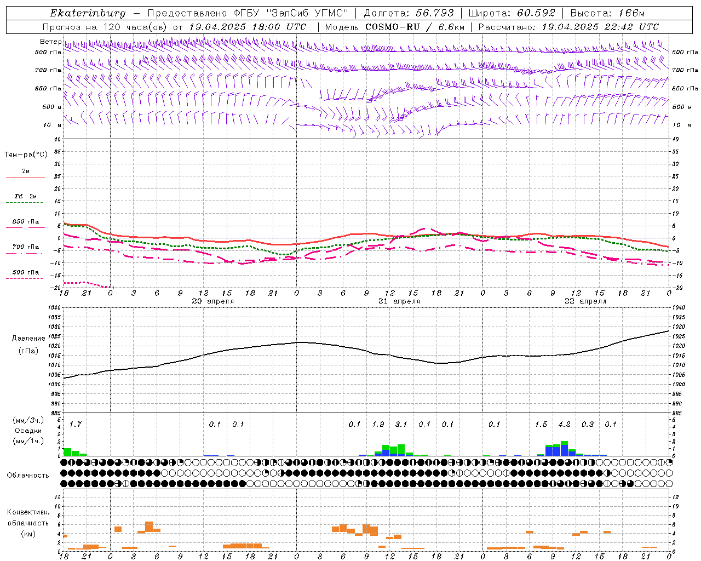Click the 0.3 precipitation total

coord(587,424)
